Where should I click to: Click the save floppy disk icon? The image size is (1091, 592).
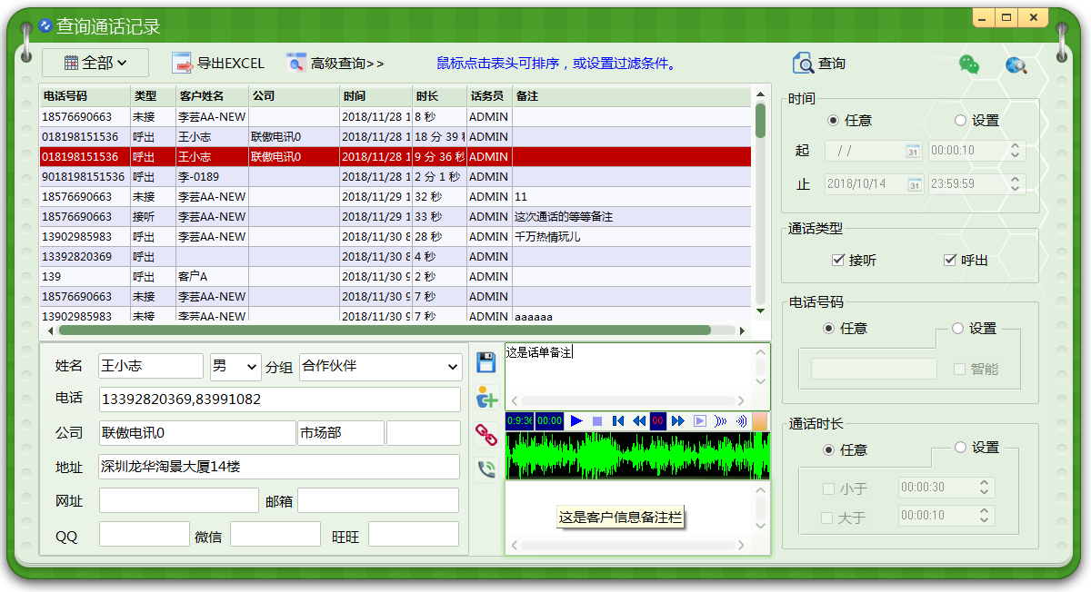(x=485, y=362)
